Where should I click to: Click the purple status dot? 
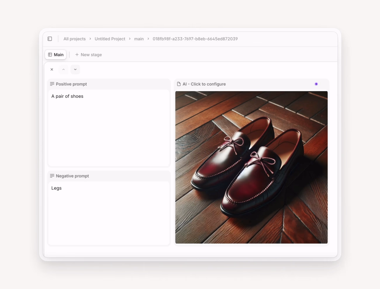point(316,84)
